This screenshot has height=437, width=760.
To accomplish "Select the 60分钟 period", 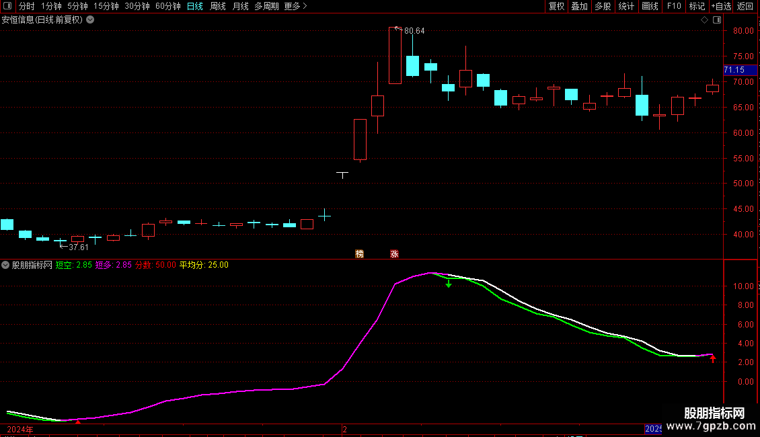I will pos(168,6).
